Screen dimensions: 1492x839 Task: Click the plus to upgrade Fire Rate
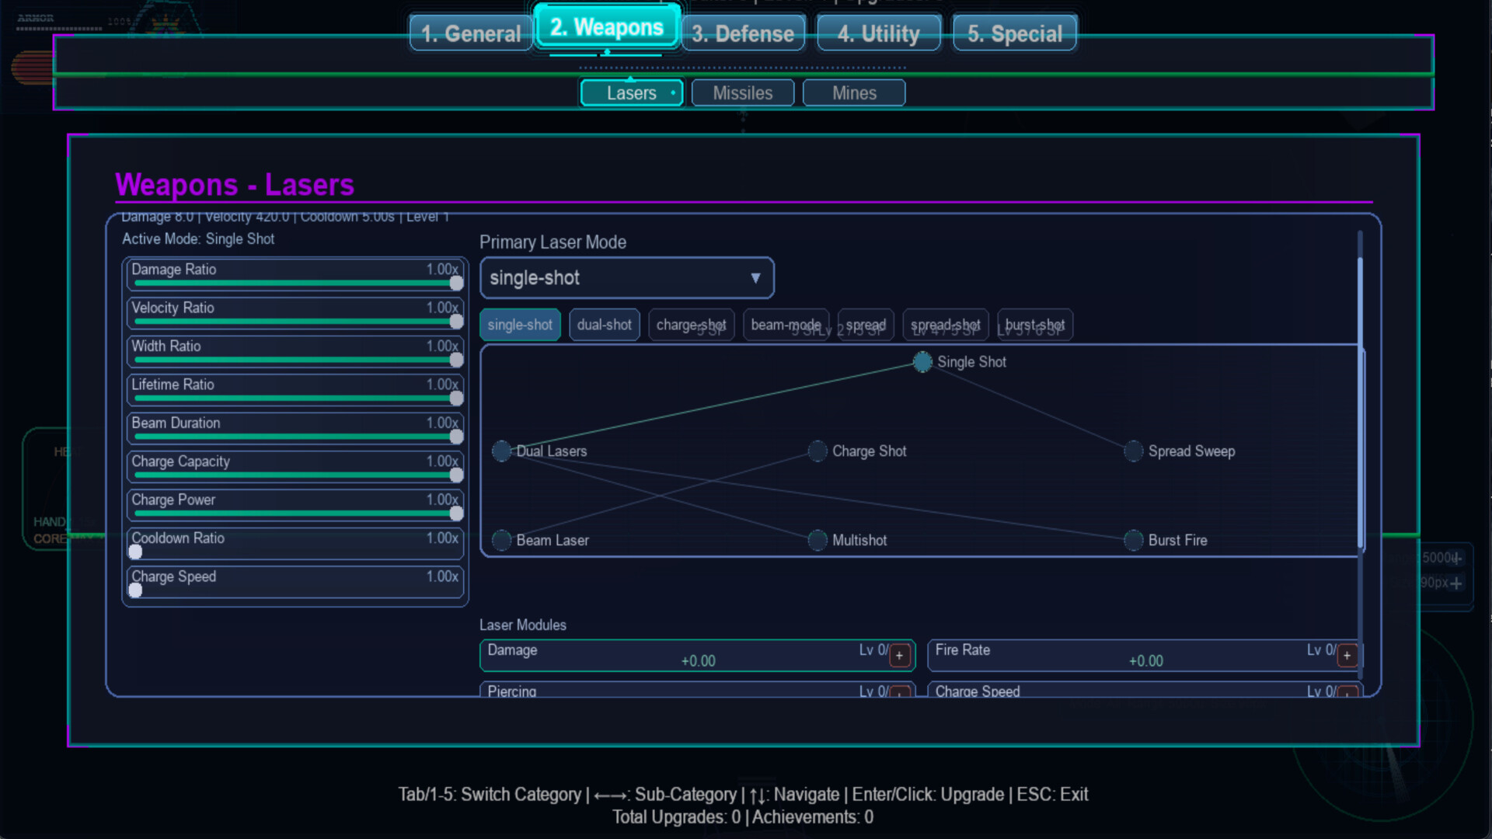1347,656
